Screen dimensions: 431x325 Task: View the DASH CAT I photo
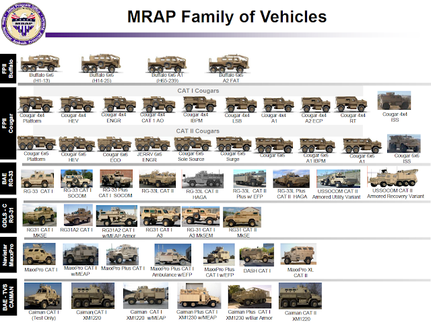point(257,255)
